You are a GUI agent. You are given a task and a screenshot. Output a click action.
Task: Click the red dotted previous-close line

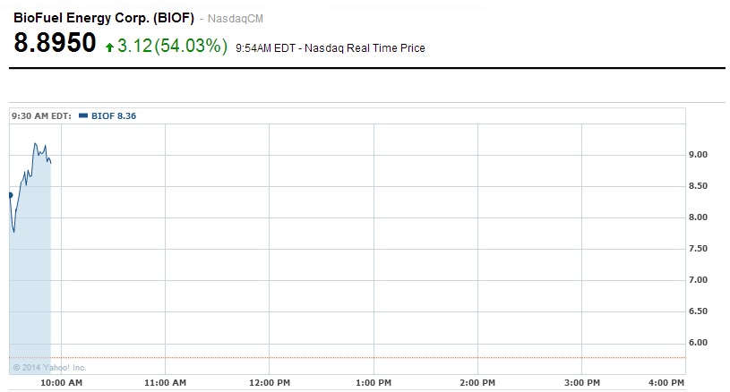(358, 358)
